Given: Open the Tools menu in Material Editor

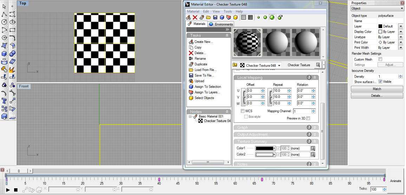Looking at the screenshot, I should (228, 11).
